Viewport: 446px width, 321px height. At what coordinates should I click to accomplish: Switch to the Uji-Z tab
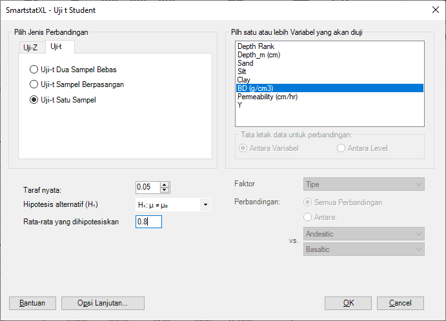pos(32,46)
